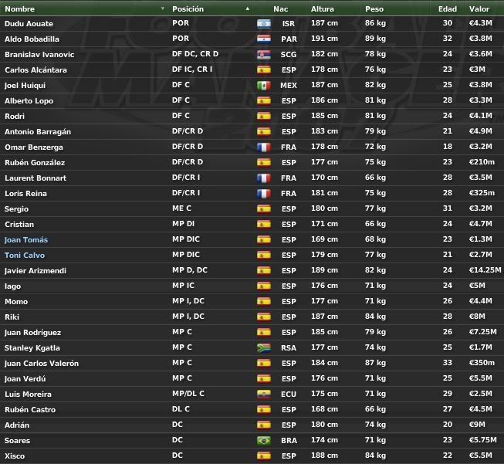504x464 pixels.
Task: Select the Aldo Bobadilla player name
Action: click(x=32, y=39)
